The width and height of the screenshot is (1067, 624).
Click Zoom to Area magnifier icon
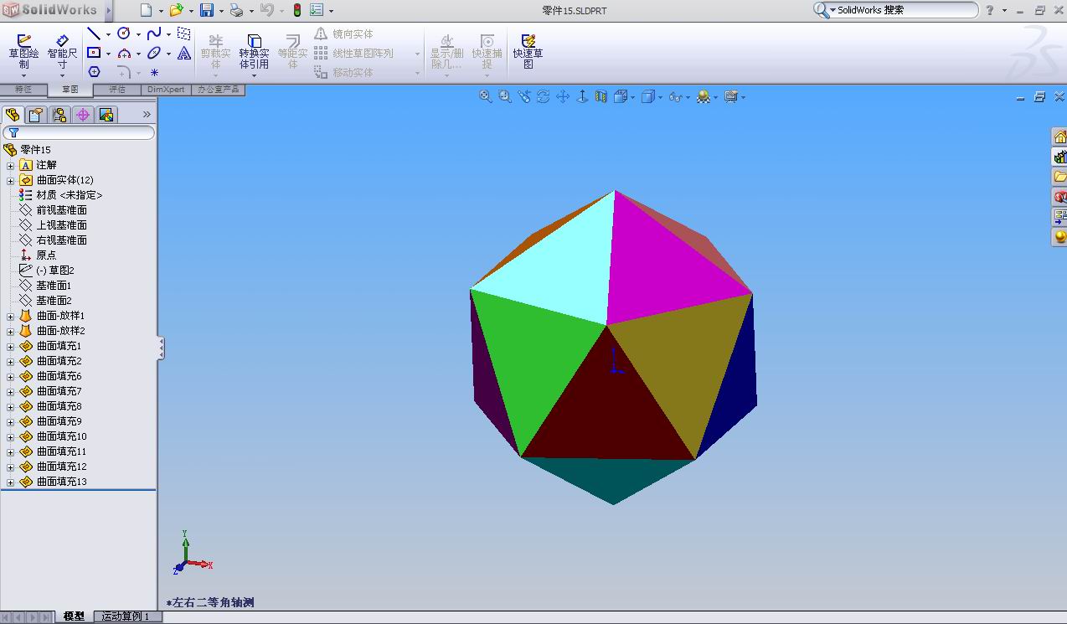tap(505, 97)
